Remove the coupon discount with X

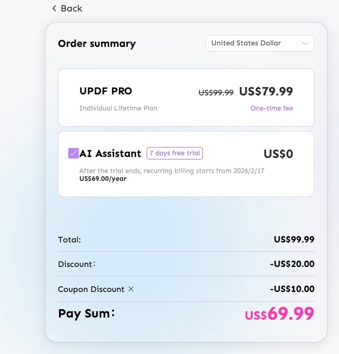131,289
